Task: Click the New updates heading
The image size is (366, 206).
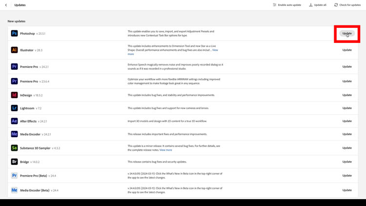Action: pos(17,21)
